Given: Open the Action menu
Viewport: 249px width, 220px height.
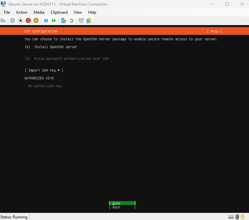Looking at the screenshot, I should 22,12.
